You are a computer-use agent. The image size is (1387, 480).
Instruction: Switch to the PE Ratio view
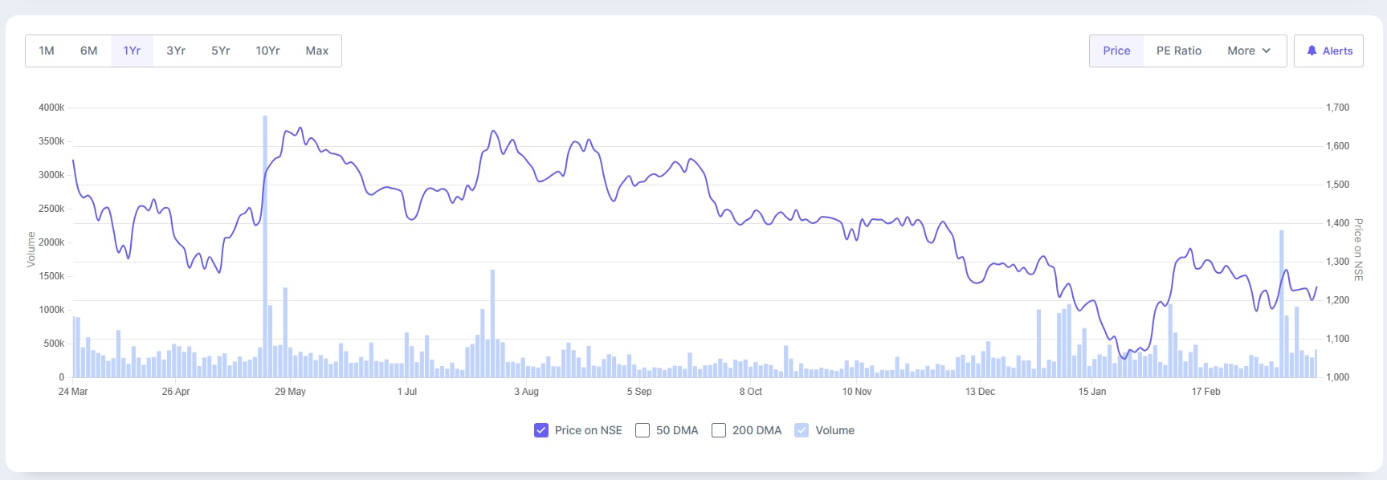[x=1179, y=51]
